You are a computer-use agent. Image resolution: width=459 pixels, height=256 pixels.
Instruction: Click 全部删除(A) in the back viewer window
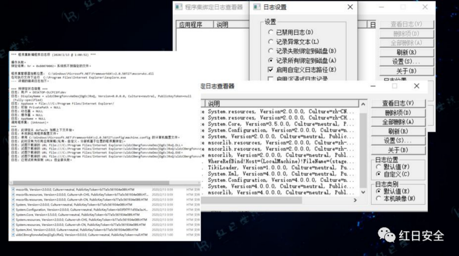pyautogui.click(x=407, y=43)
